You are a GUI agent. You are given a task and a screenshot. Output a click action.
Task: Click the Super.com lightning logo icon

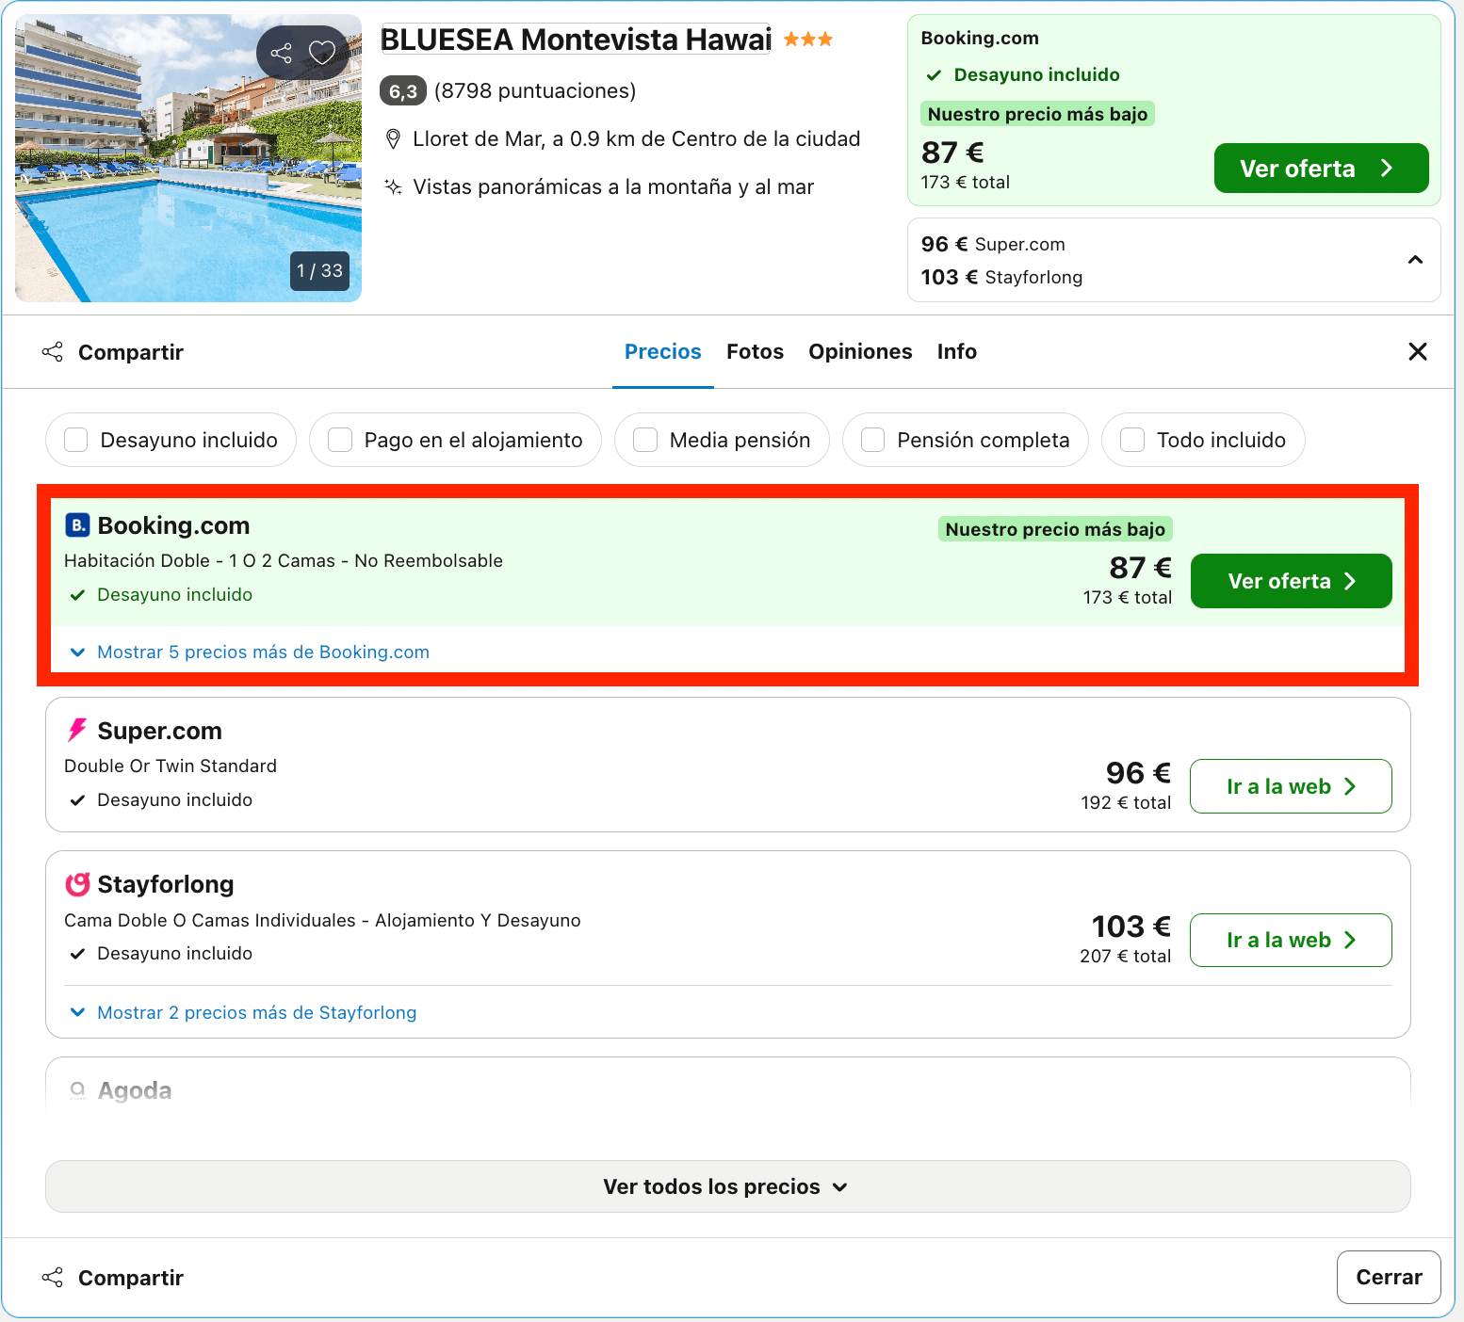(x=77, y=731)
